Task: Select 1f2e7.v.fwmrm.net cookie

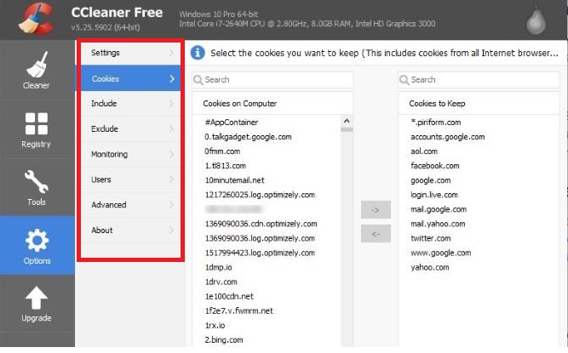Action: click(x=239, y=310)
